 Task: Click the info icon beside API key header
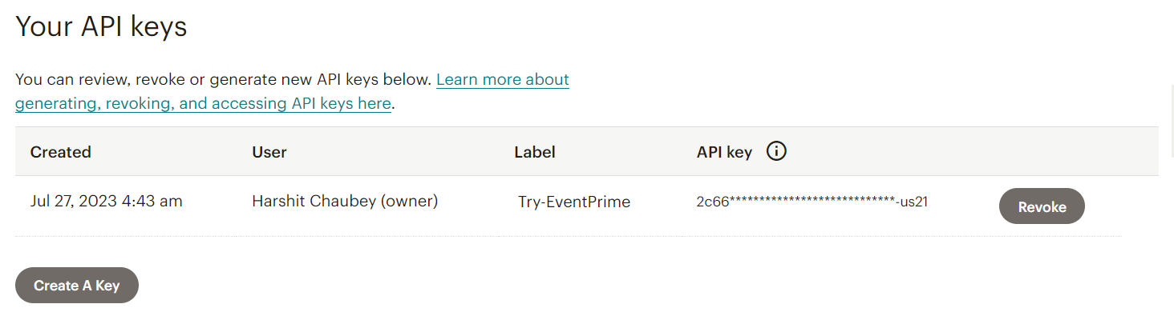point(776,151)
